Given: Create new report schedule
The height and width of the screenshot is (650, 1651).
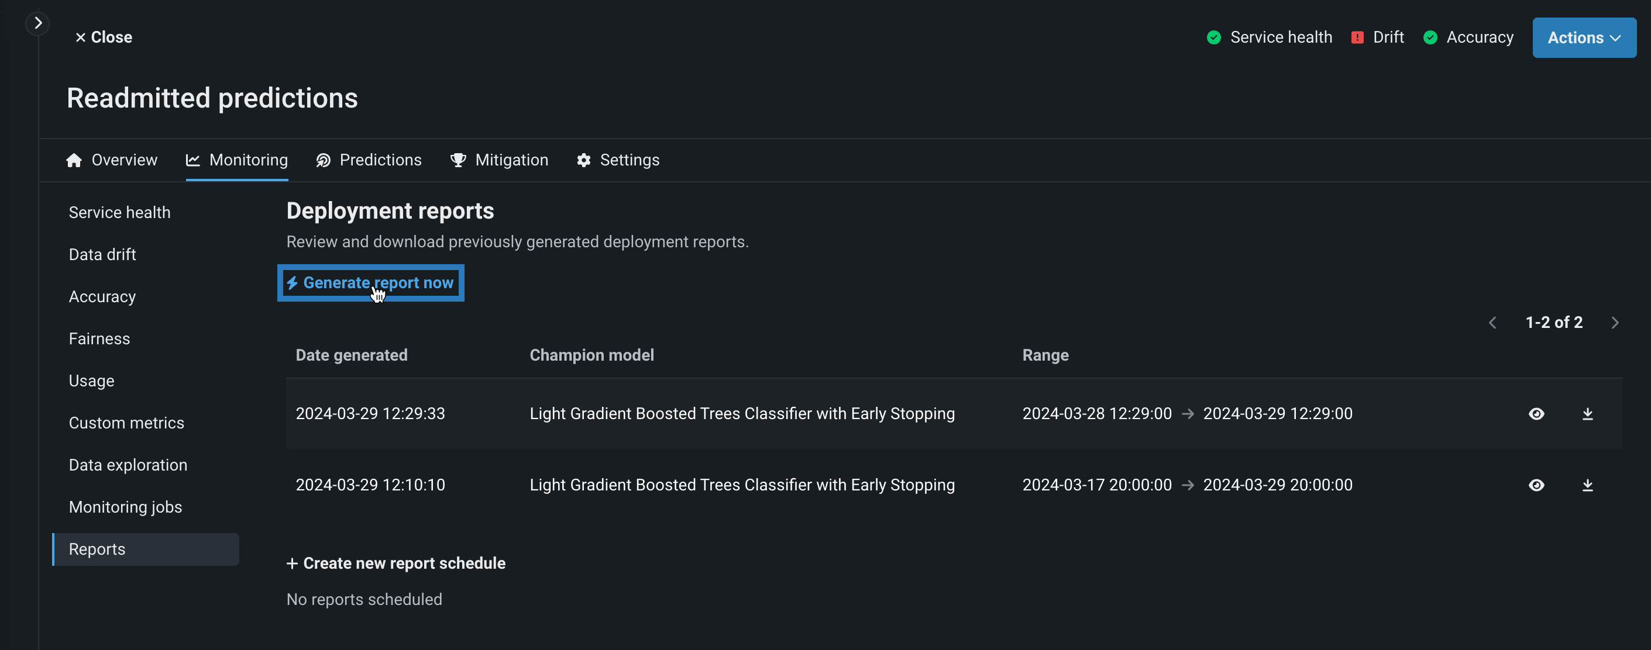Looking at the screenshot, I should click(x=396, y=563).
